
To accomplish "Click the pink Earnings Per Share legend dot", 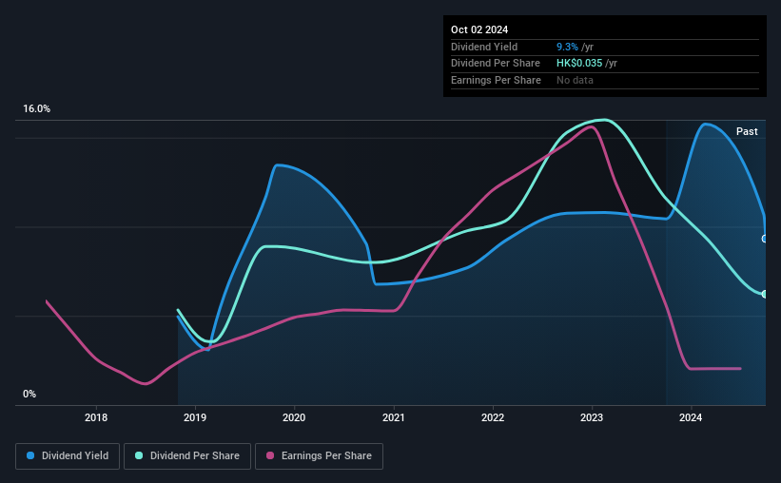I will [270, 455].
